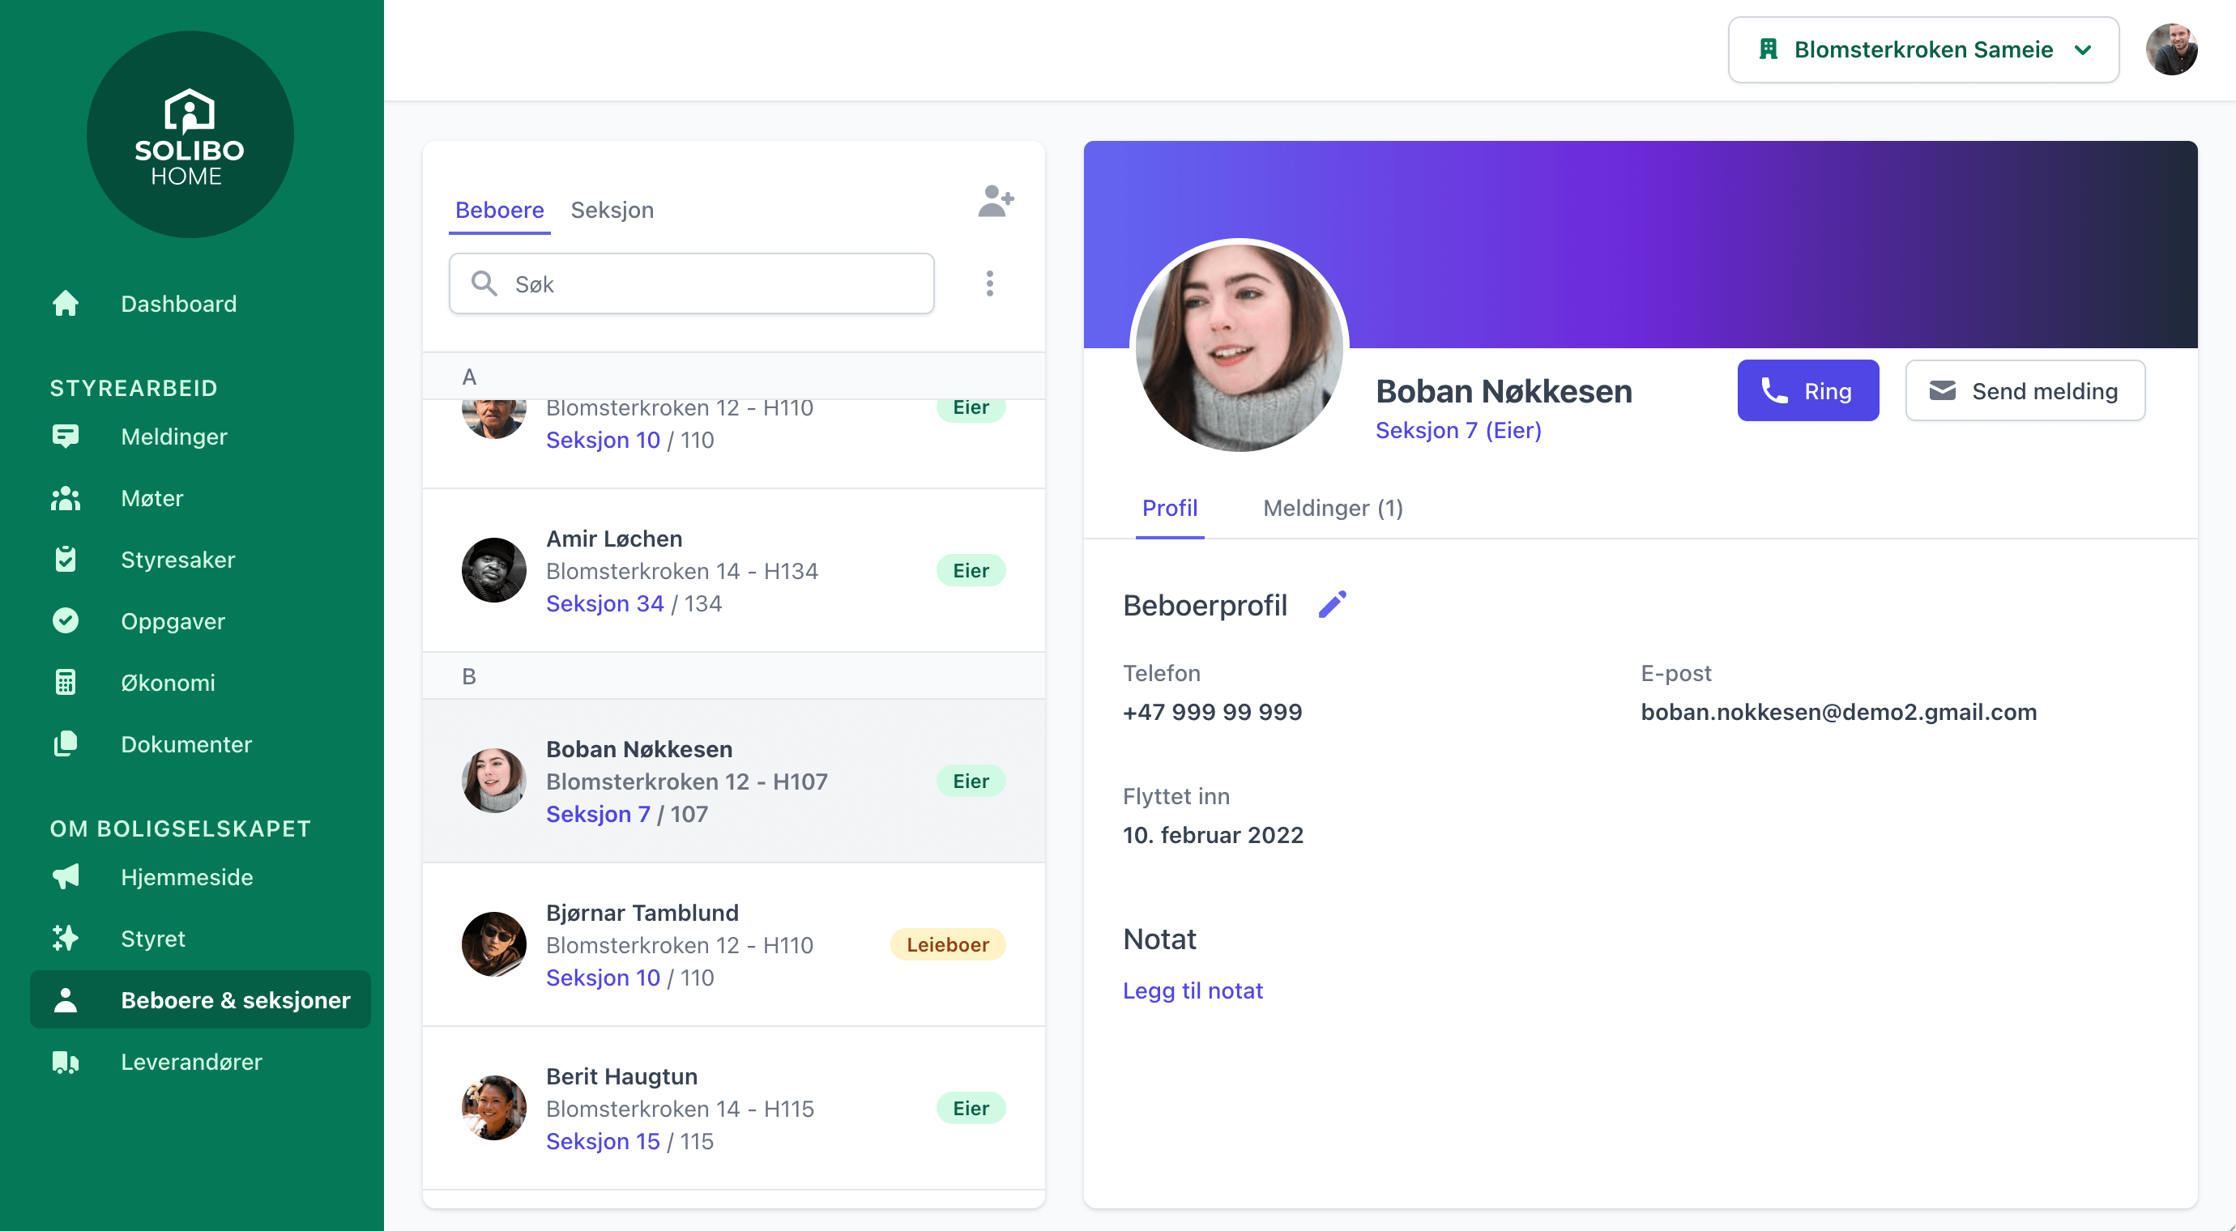Expand the Blomsterkroken Sameie dropdown
This screenshot has height=1231, width=2236.
[1923, 49]
